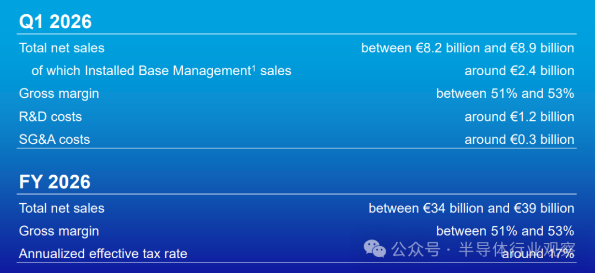Click the Total net sales label under Q1 2026
Screen dimensions: 595x273
(62, 48)
